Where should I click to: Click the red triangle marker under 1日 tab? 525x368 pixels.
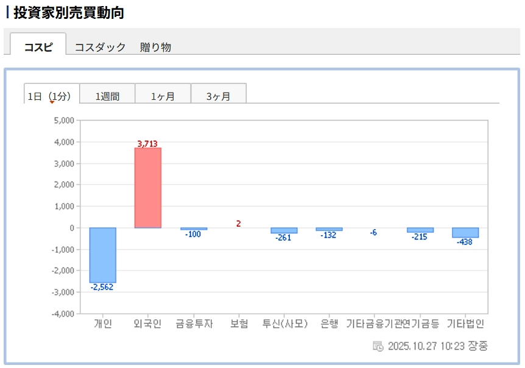pos(52,102)
